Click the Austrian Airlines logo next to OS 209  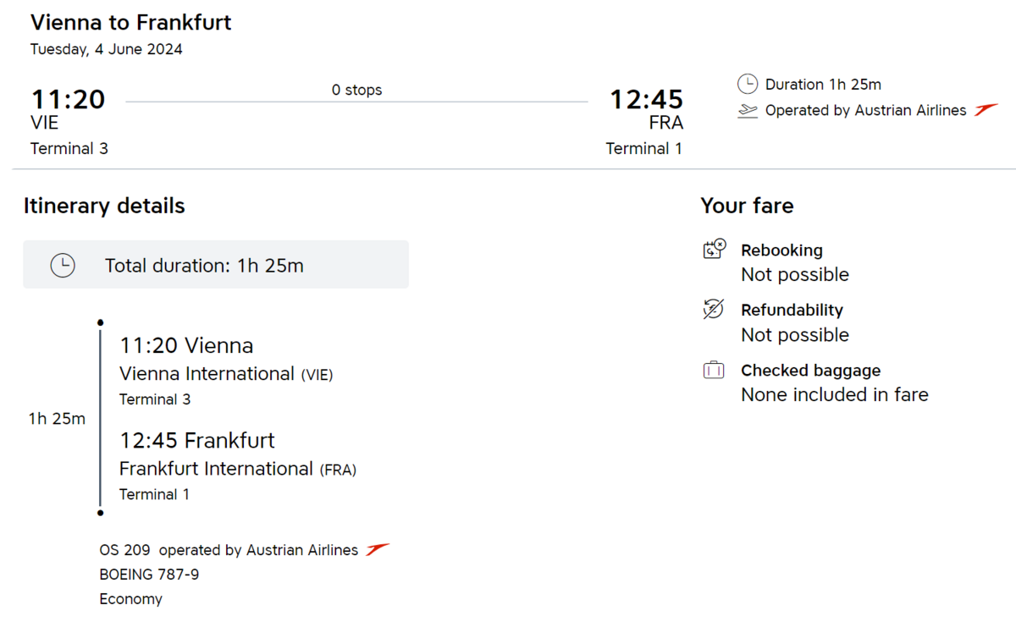tap(378, 550)
